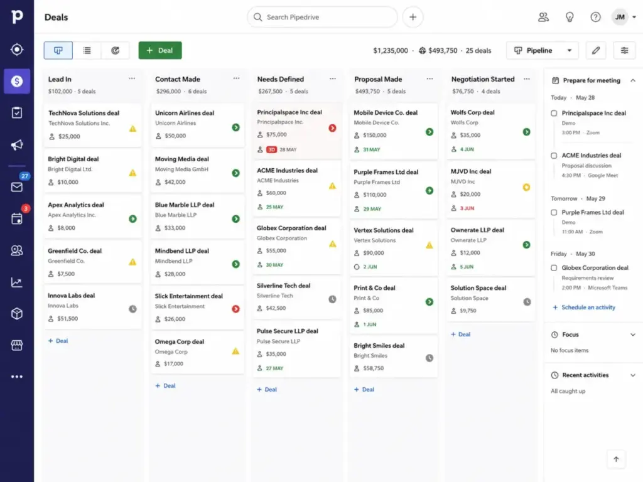This screenshot has width=643, height=482.
Task: Open Lead In column options menu
Action: 132,78
